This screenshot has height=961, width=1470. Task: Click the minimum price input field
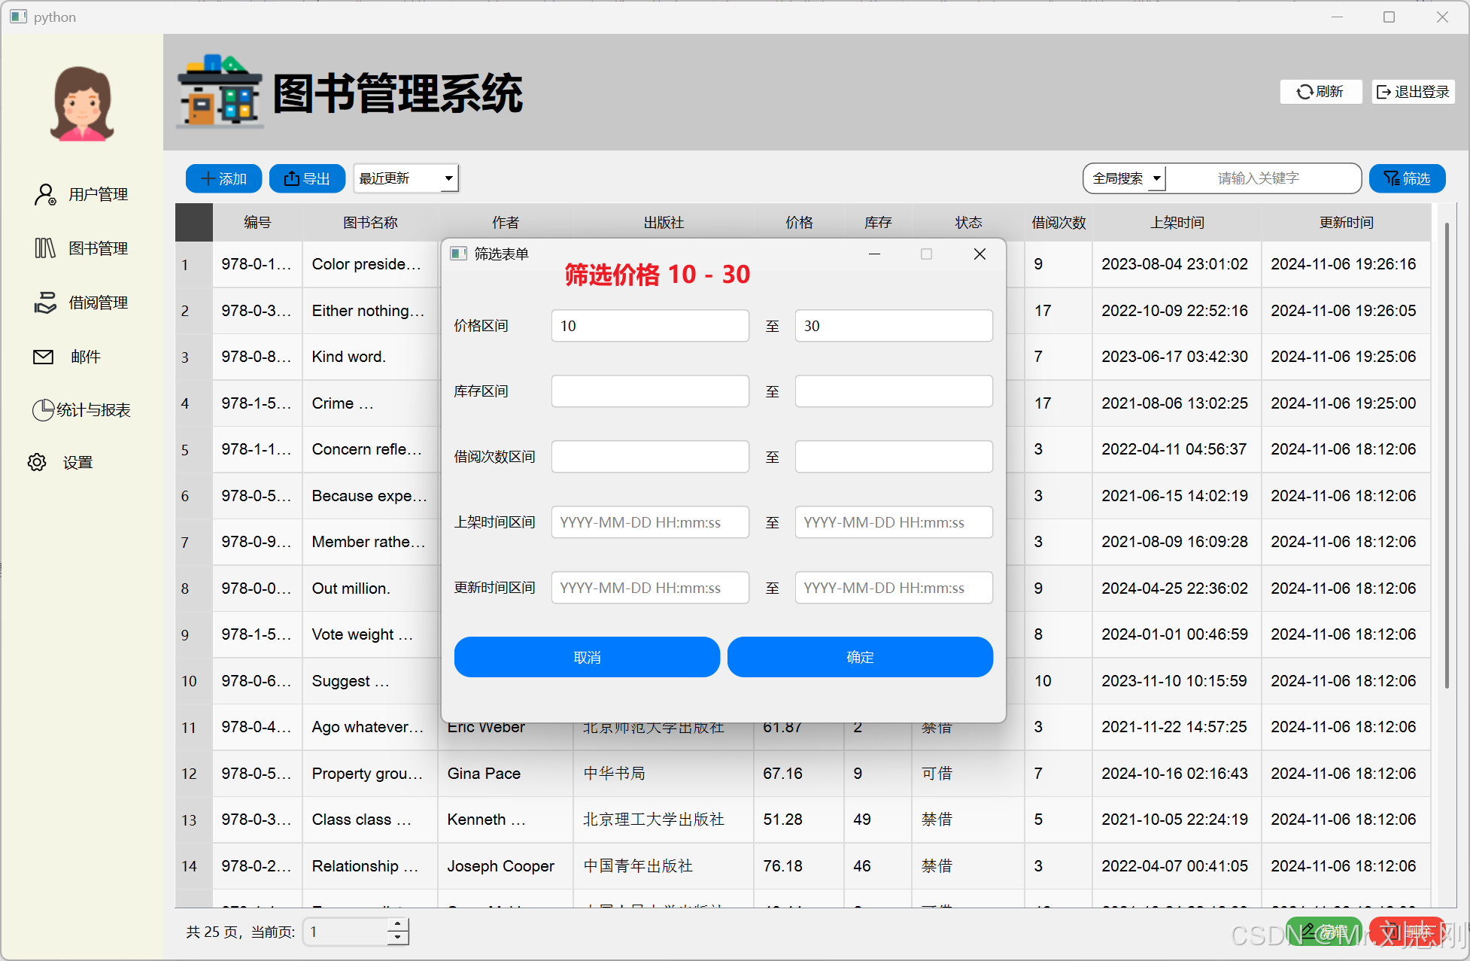click(x=650, y=326)
